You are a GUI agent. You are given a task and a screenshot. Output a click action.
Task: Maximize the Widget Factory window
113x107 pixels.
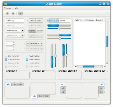(104, 4)
